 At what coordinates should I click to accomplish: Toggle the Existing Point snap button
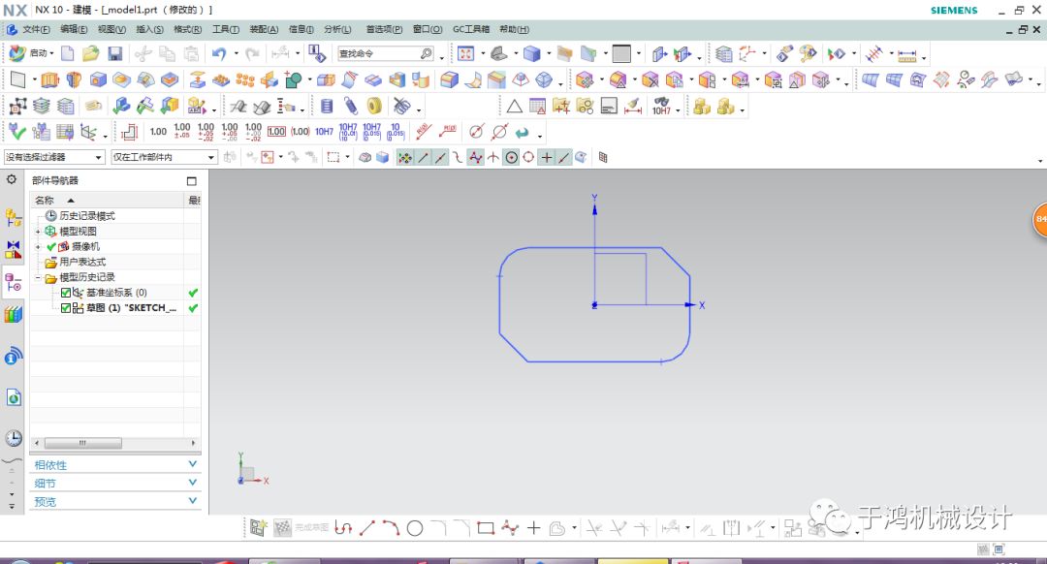click(x=546, y=158)
